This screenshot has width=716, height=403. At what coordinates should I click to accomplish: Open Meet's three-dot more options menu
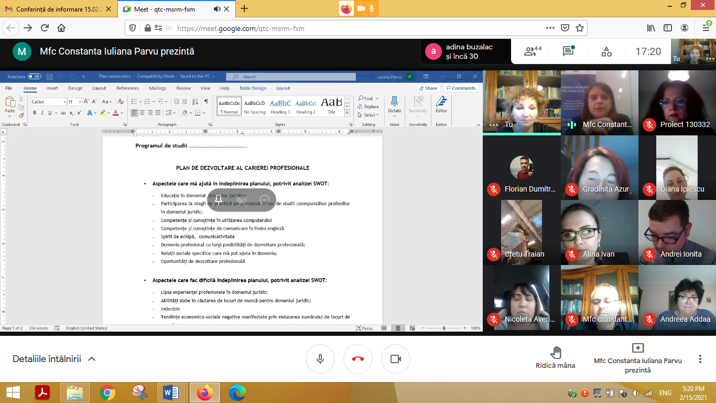coord(700,359)
